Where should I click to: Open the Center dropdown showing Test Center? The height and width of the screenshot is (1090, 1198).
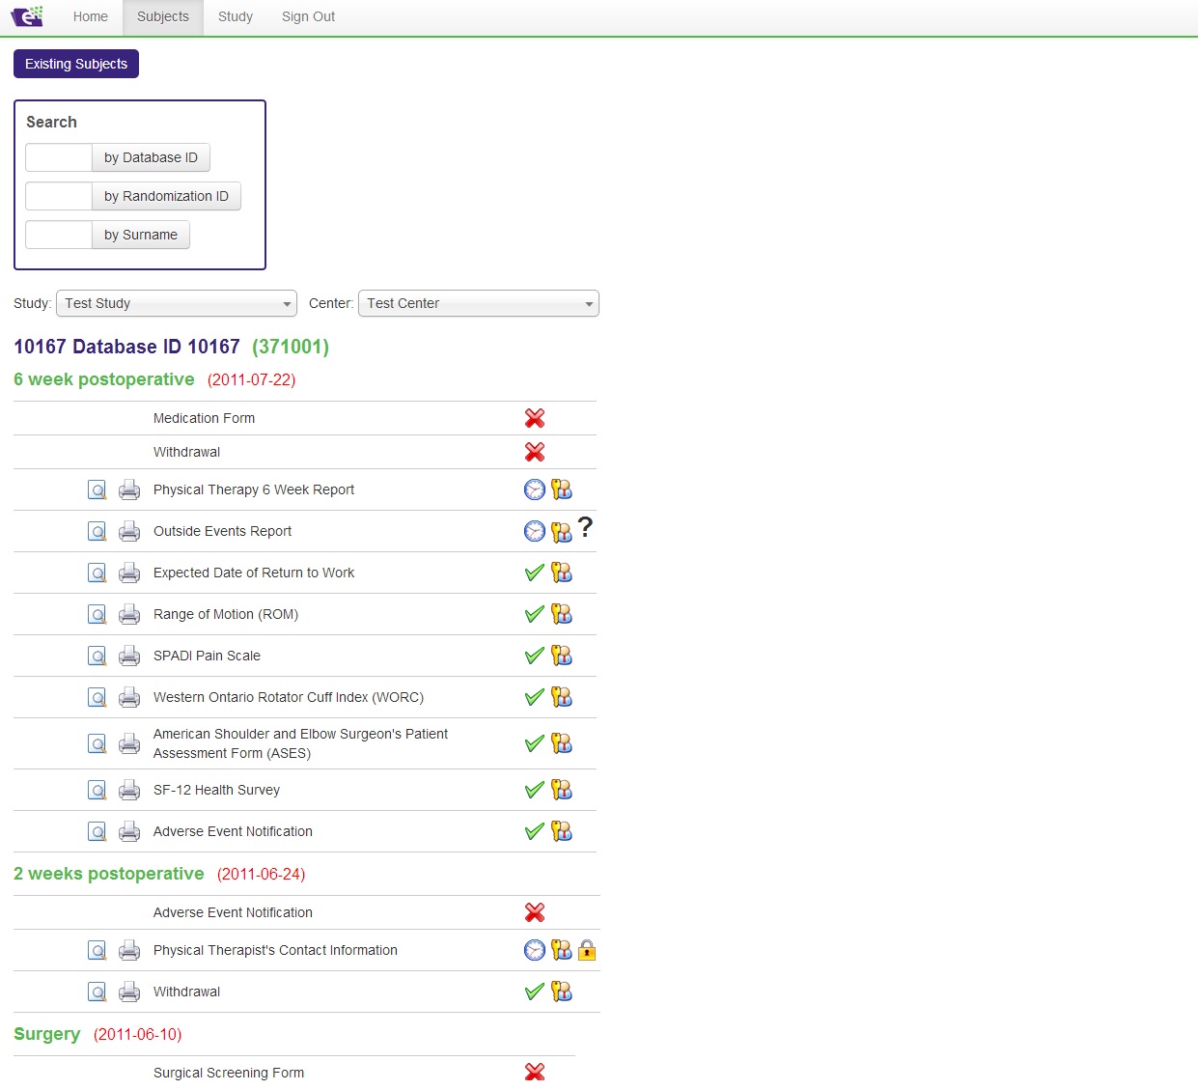click(x=479, y=304)
